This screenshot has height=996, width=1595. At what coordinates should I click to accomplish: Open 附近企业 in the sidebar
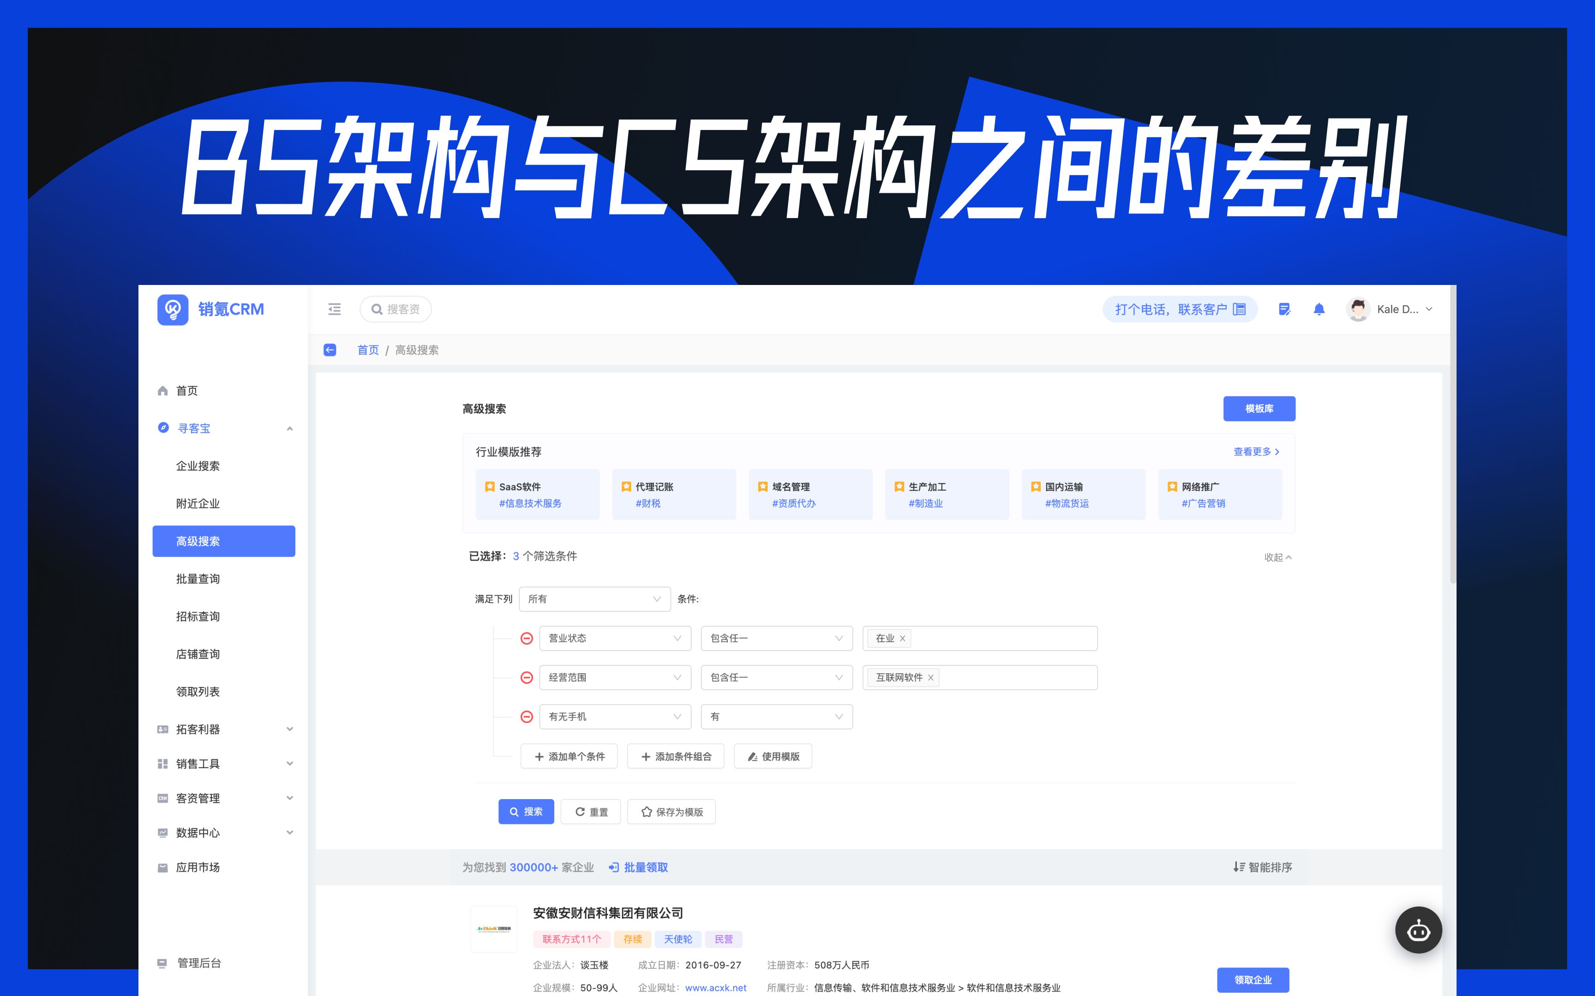pyautogui.click(x=198, y=503)
